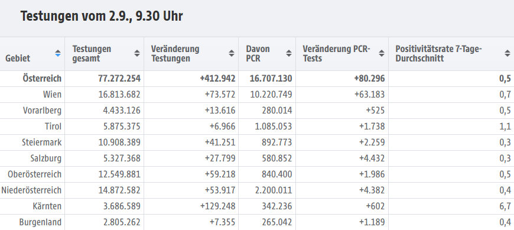Viewport: 514px width, 230px height.
Task: Toggle sort icon on Davon PCR
Action: [x=289, y=53]
